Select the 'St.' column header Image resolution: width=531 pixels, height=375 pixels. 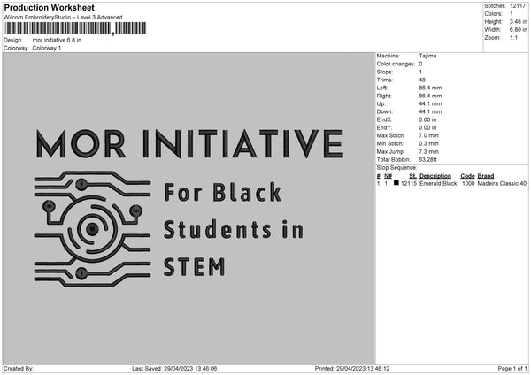click(412, 176)
